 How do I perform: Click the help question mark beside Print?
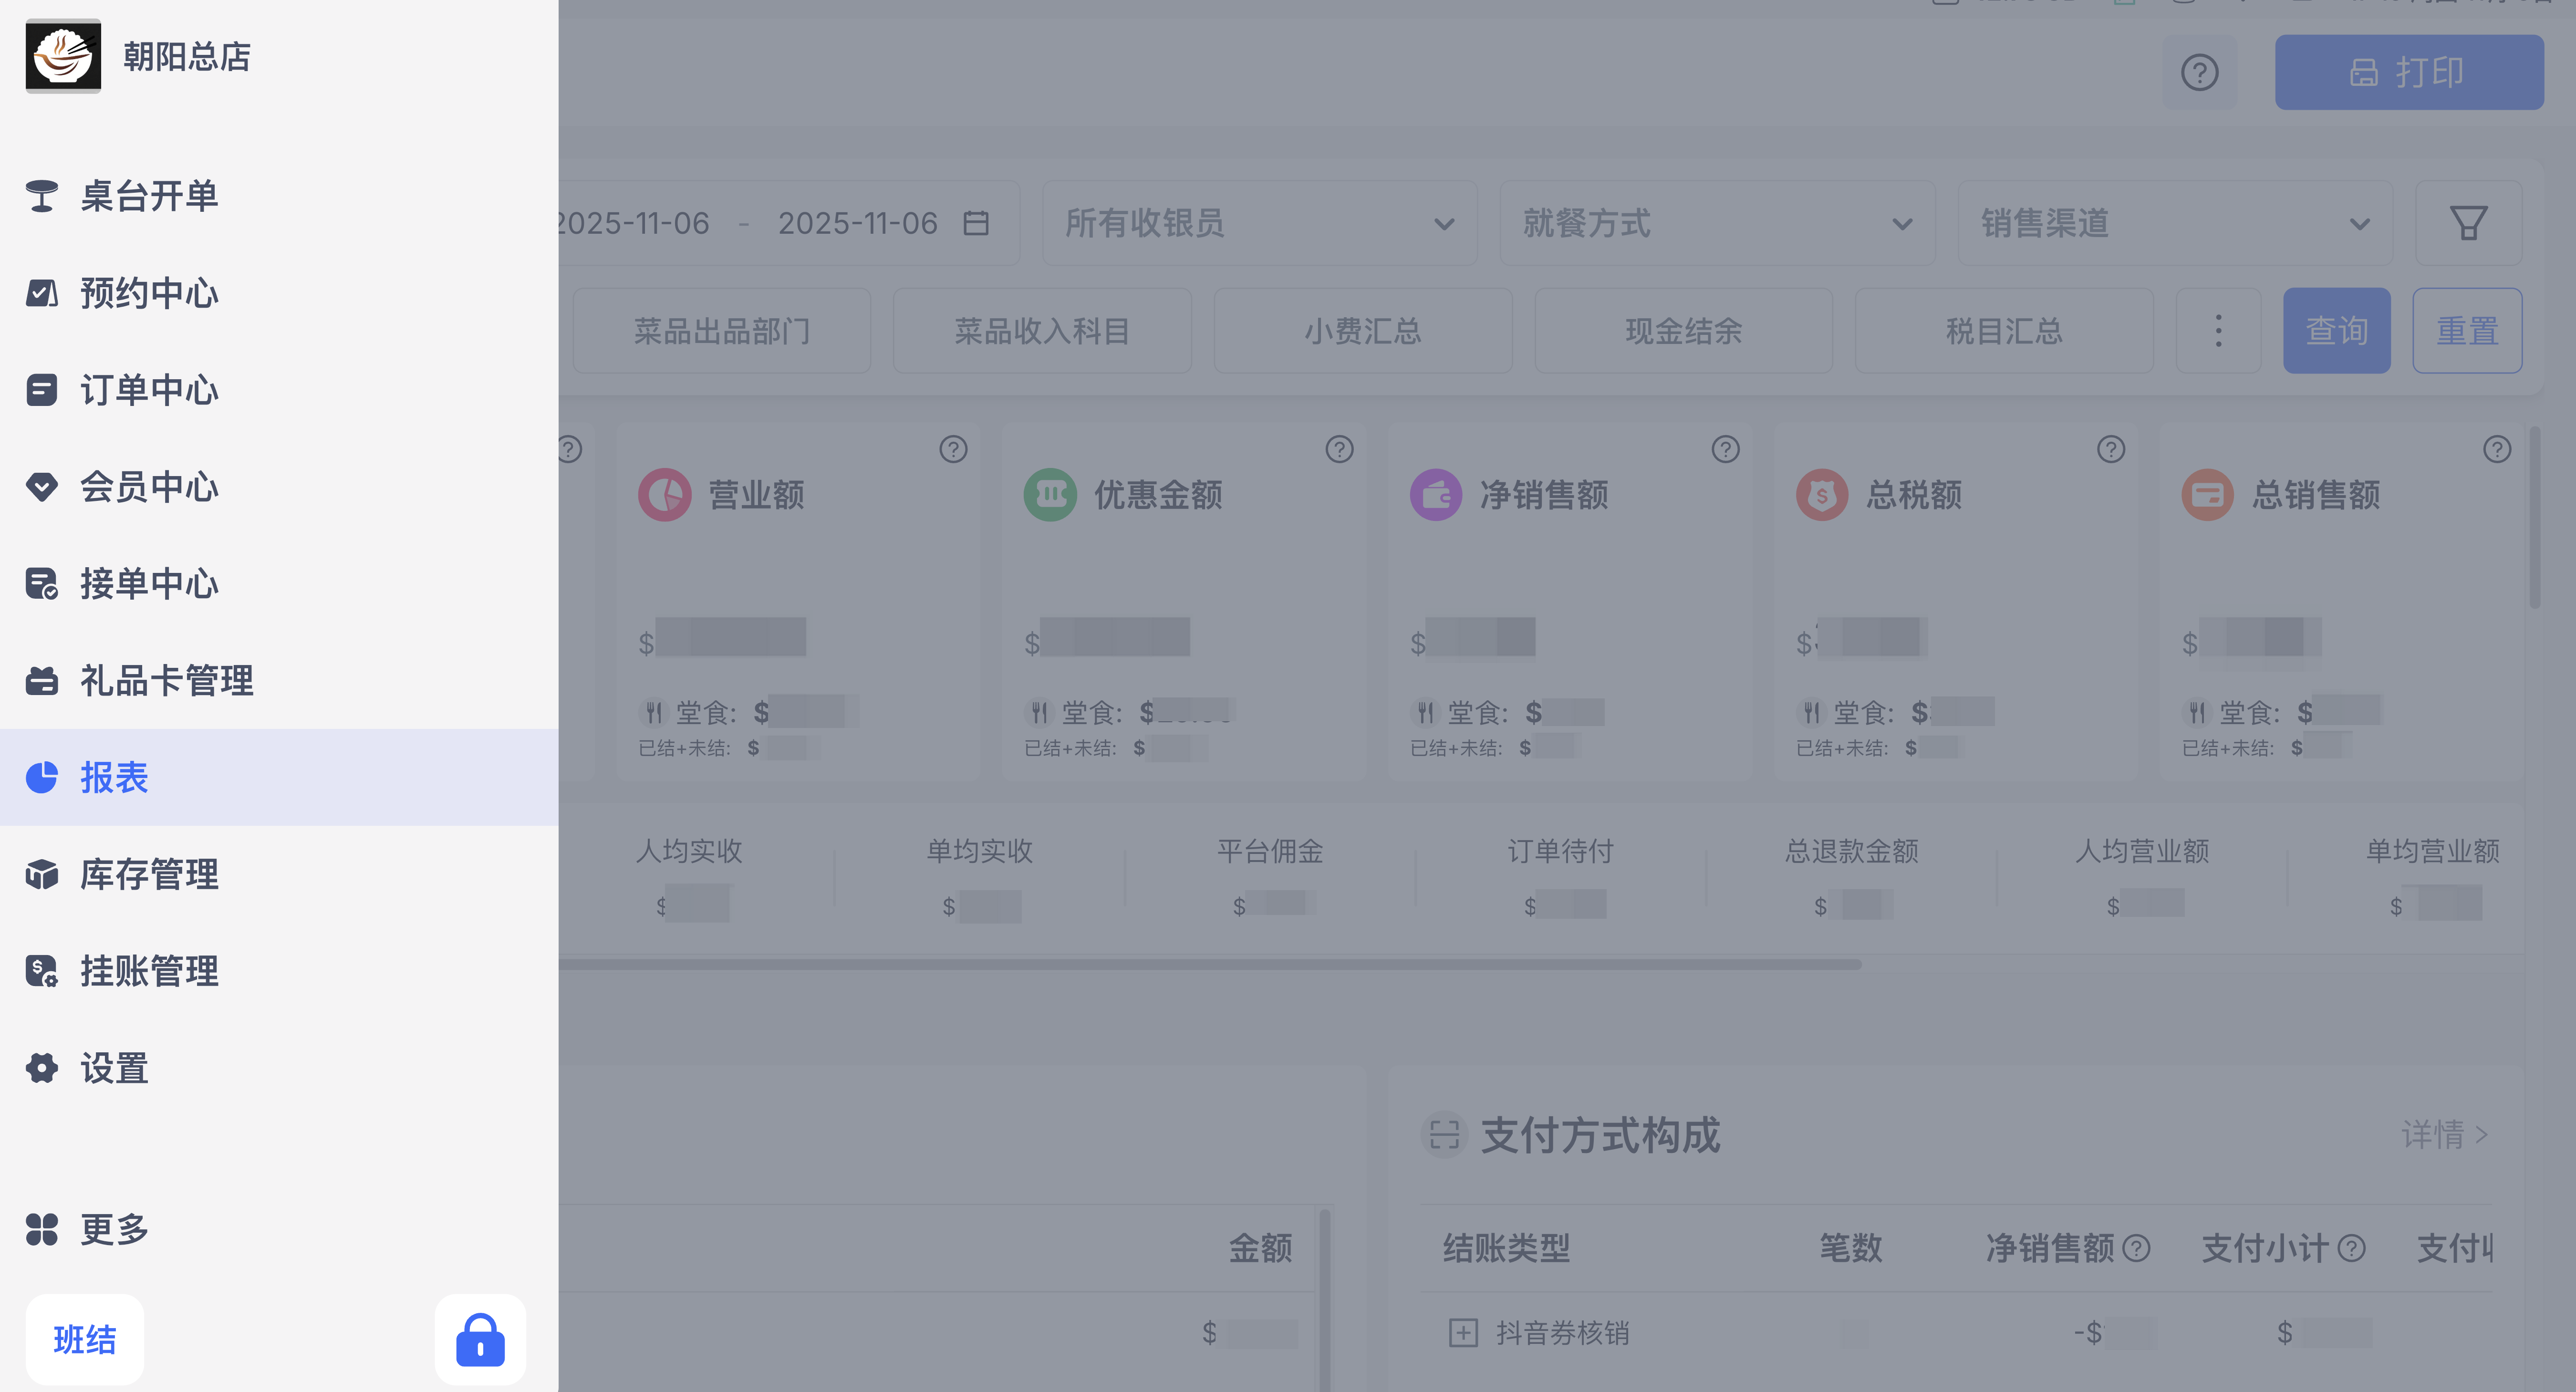pyautogui.click(x=2199, y=72)
